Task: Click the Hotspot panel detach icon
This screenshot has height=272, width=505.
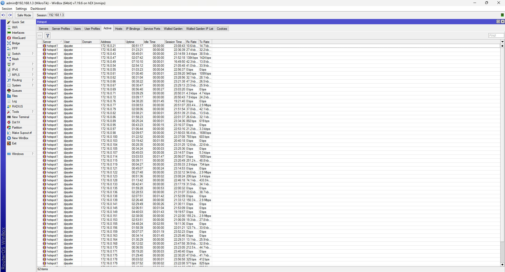Action: pos(498,22)
